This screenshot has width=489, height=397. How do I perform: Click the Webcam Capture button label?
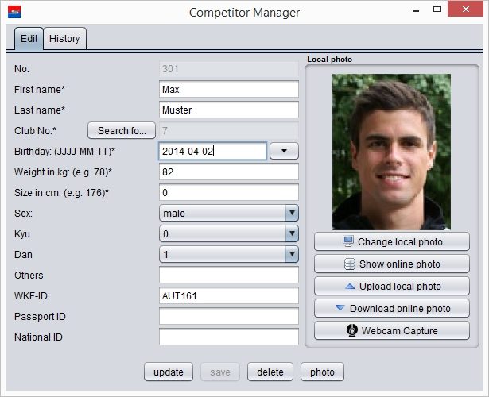click(x=399, y=330)
